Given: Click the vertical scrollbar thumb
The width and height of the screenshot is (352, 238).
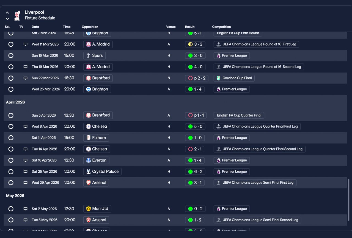Looking at the screenshot, I should pos(349,193).
